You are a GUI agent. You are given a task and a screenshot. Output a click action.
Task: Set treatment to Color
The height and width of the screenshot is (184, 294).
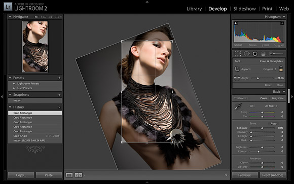point(264,98)
